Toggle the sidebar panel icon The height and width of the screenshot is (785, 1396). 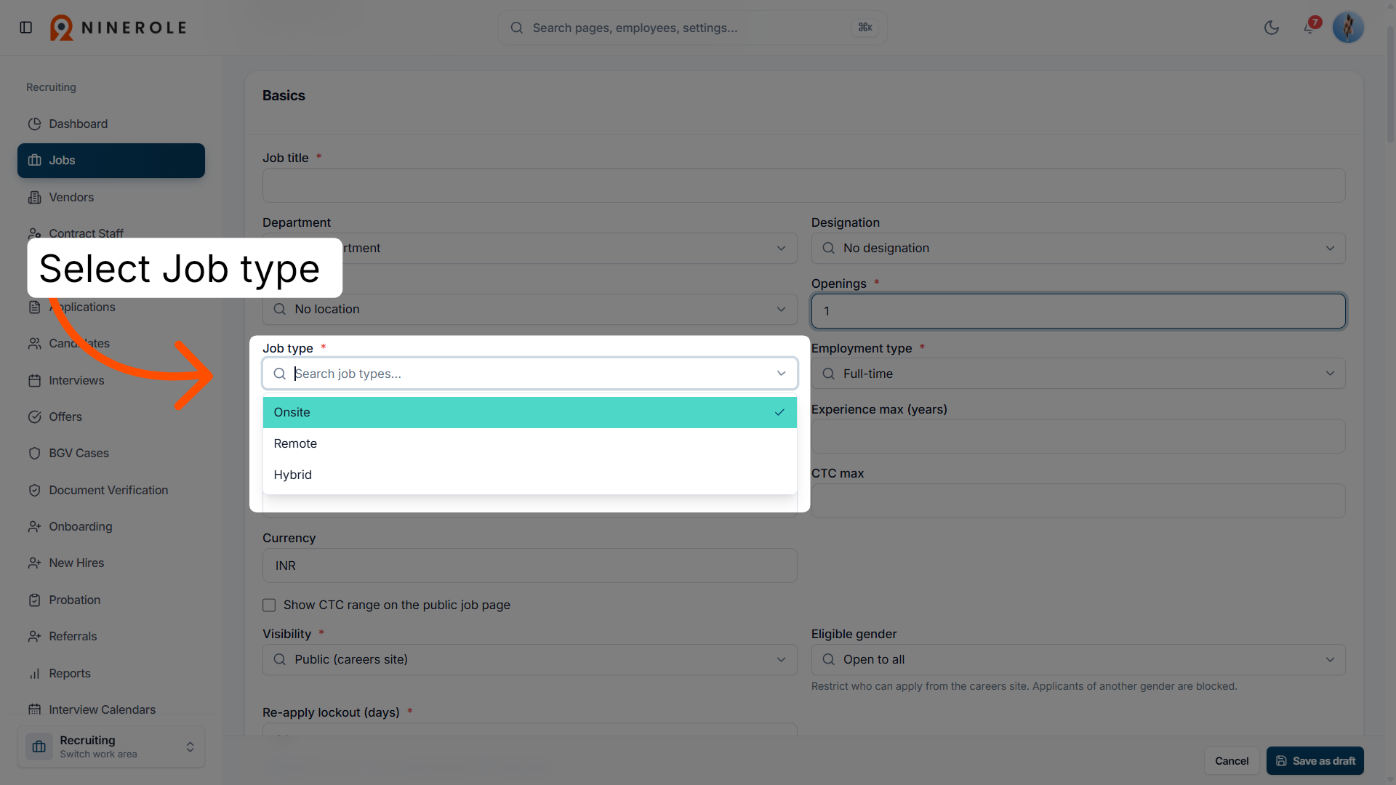(x=26, y=28)
